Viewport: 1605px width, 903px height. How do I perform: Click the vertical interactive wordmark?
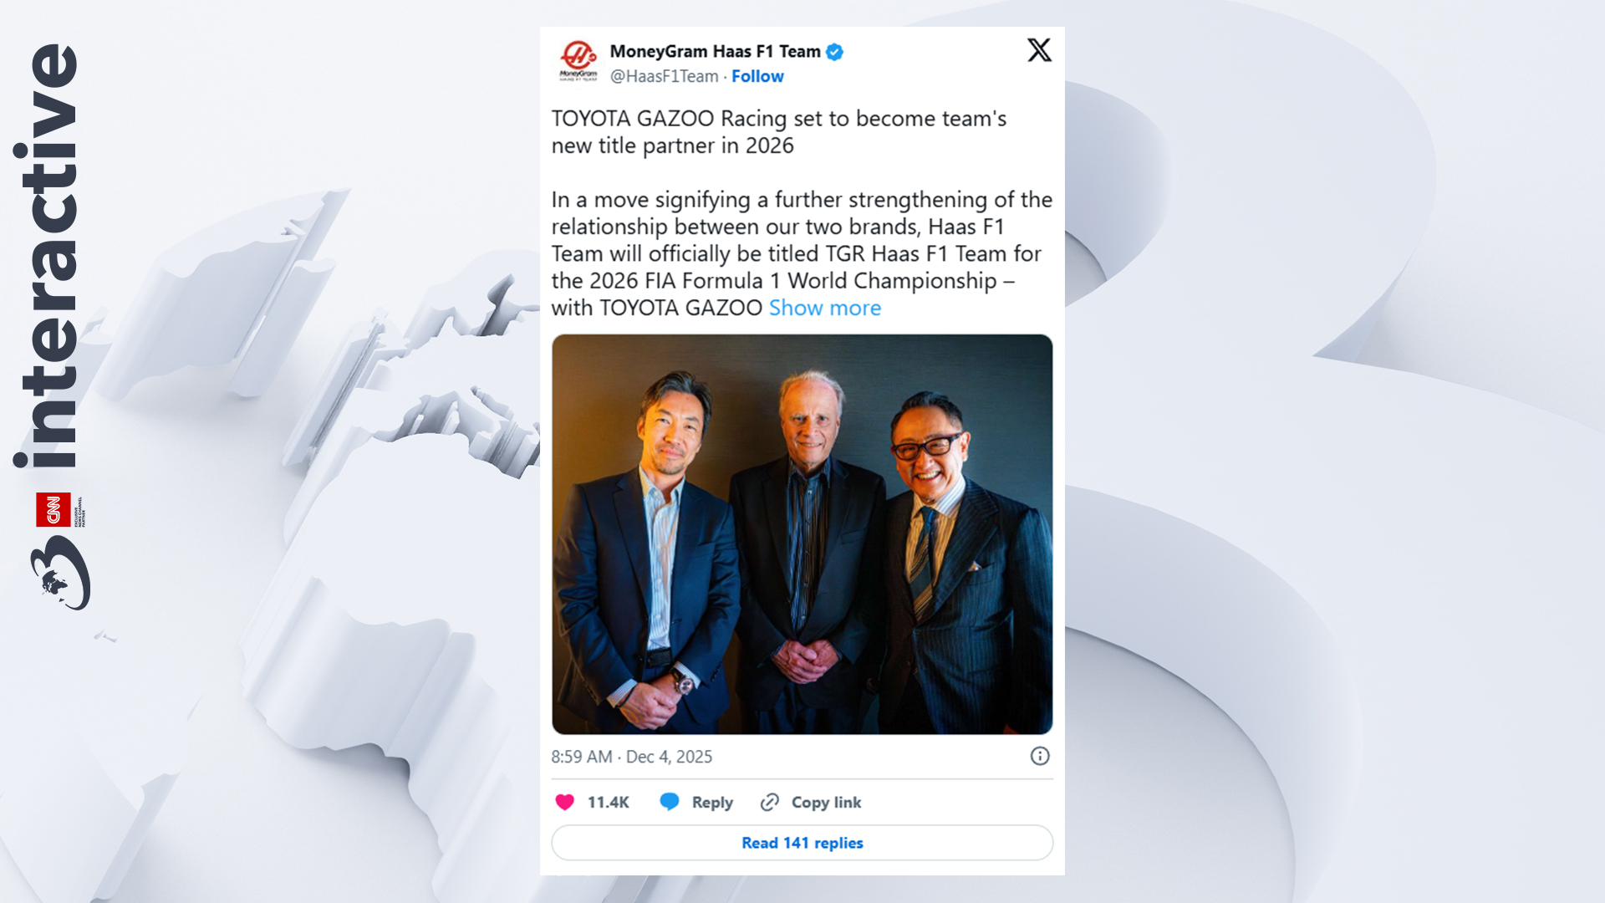point(47,256)
